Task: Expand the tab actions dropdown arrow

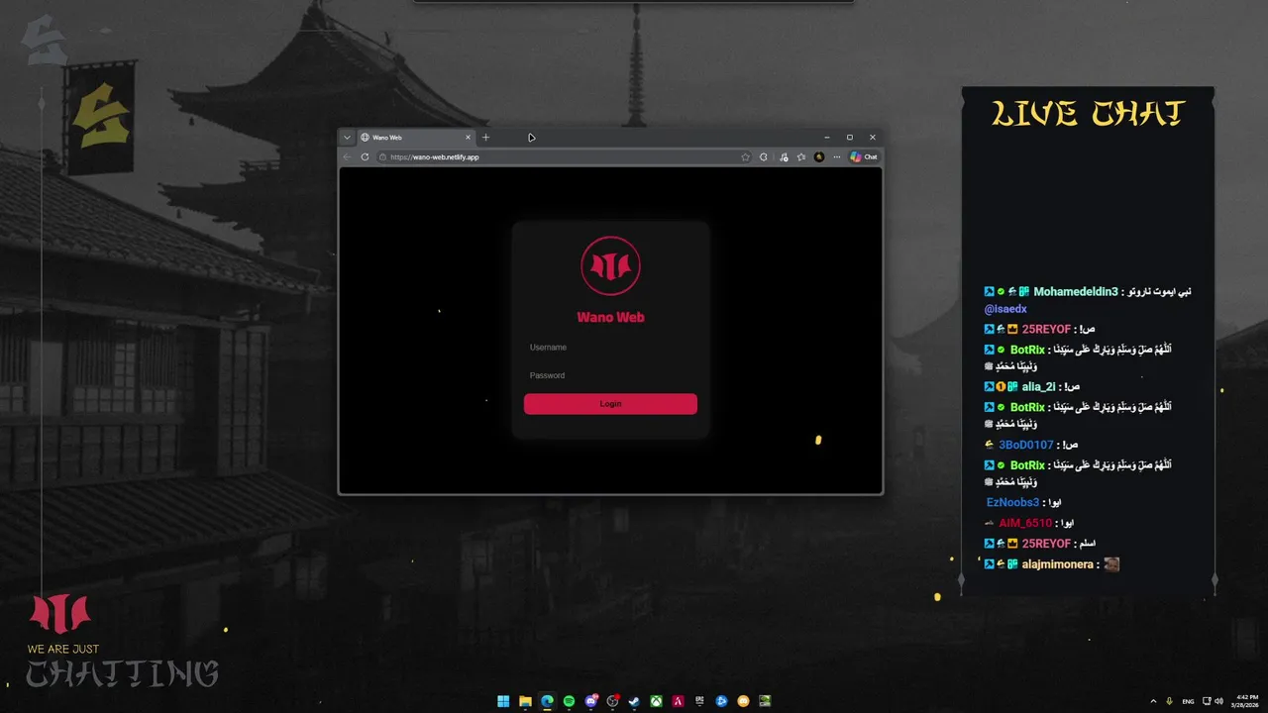Action: 347,138
